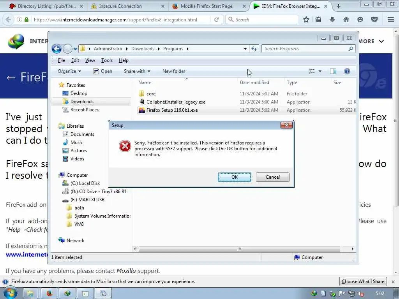Select Downloads in Favorites
Screen dimensions: 399x299
(x=82, y=102)
